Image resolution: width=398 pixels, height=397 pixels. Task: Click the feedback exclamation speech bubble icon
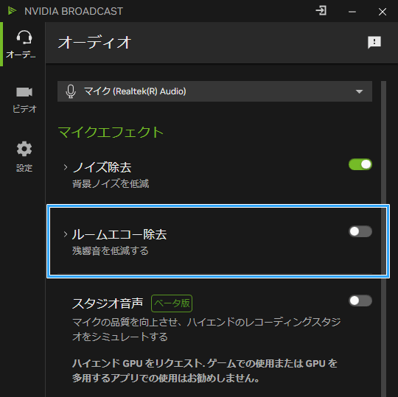[374, 42]
